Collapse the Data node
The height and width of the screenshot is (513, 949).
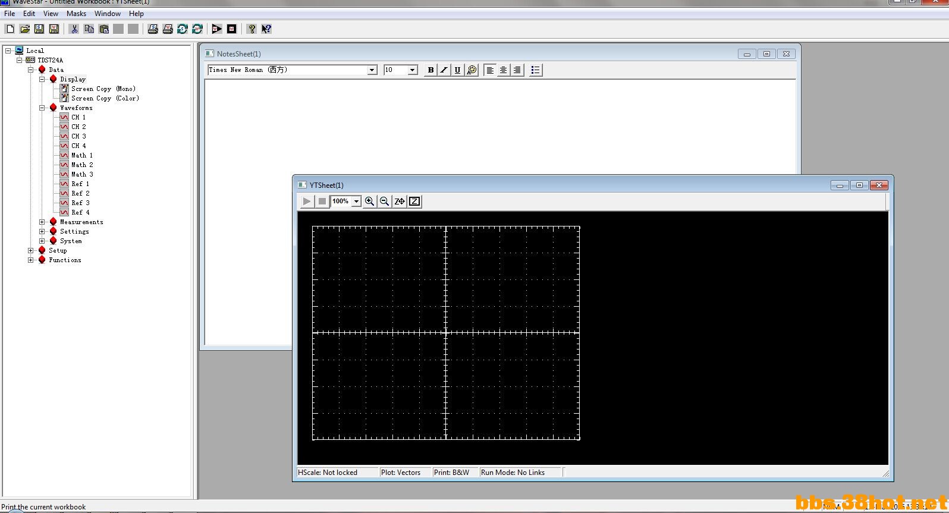pos(30,70)
